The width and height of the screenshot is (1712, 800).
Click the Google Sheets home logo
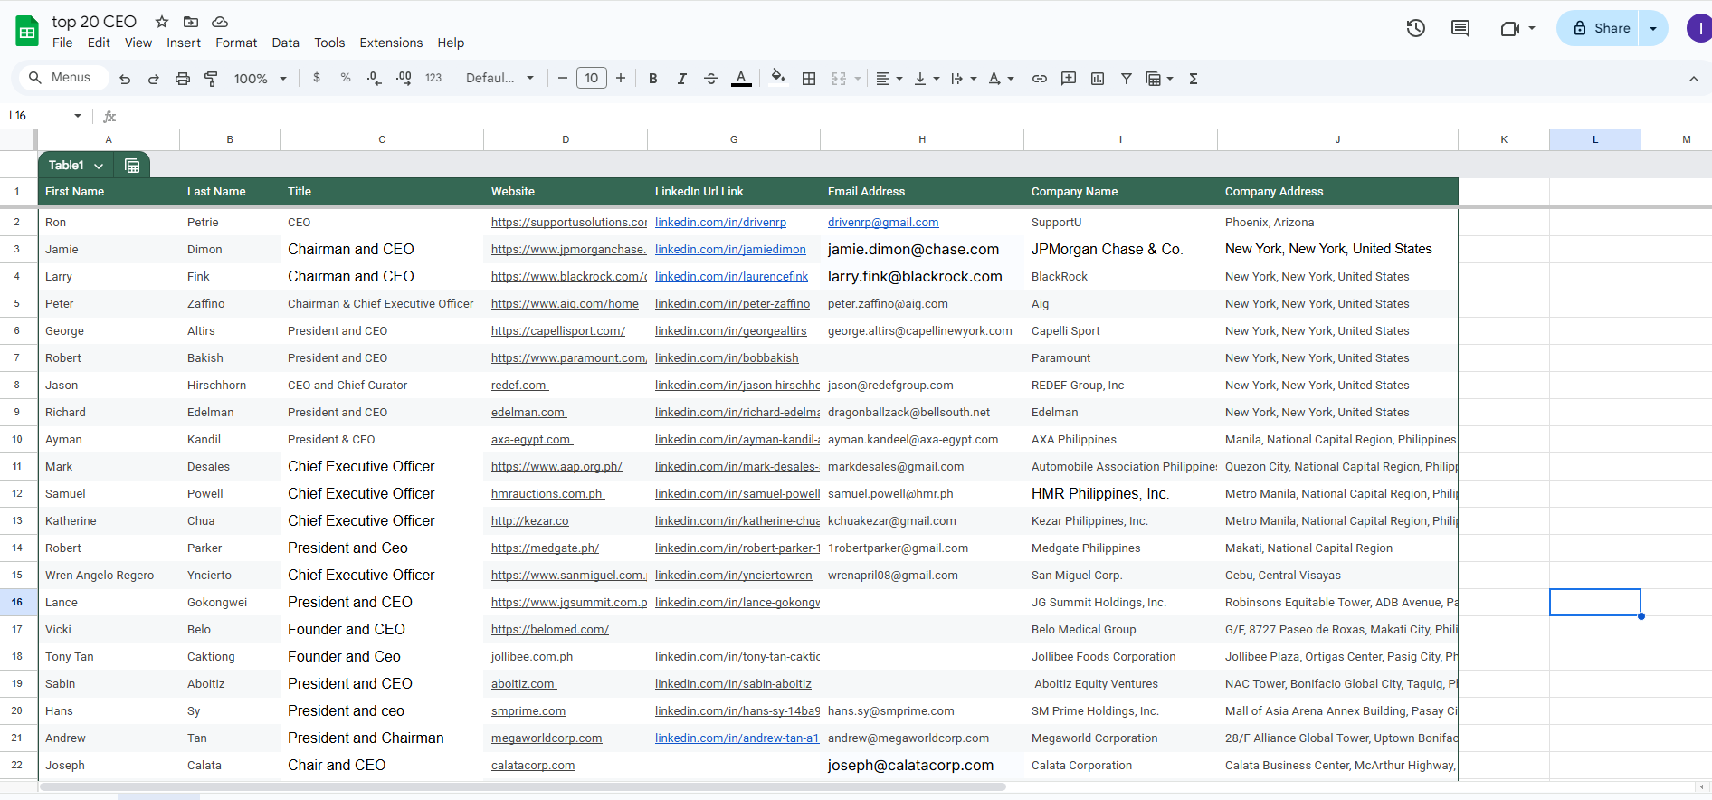(x=27, y=32)
